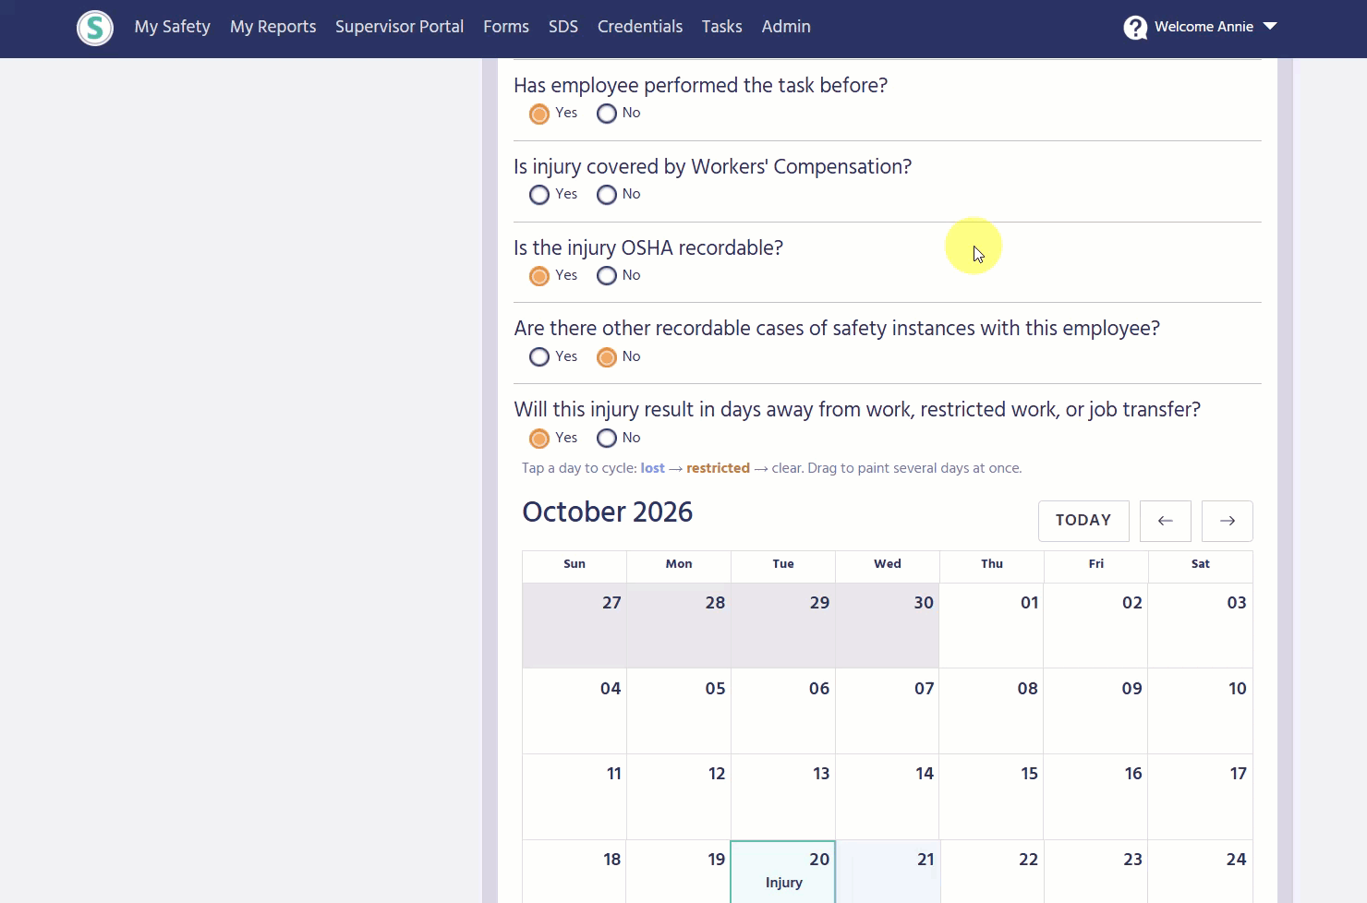Open the Supervisor Portal menu

(400, 27)
